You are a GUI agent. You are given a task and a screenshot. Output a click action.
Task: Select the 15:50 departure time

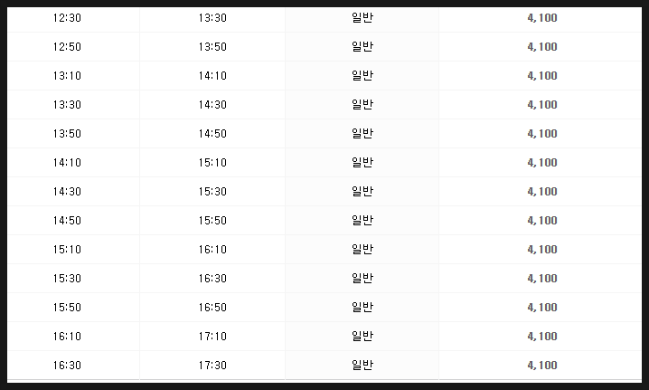(67, 308)
